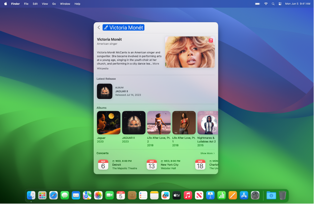Open App Store from the Dock
314x204 pixels.
click(x=244, y=195)
